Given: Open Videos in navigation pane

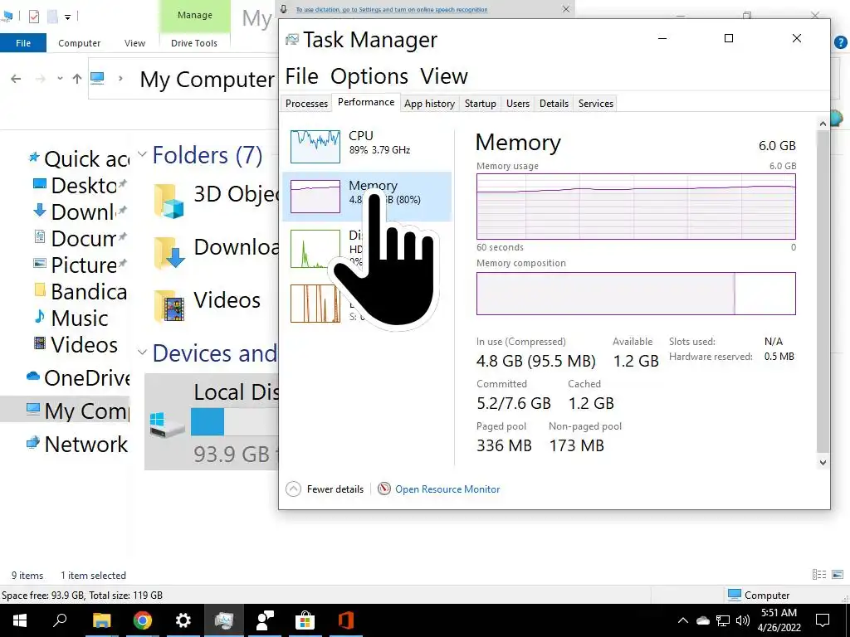Looking at the screenshot, I should tap(76, 344).
